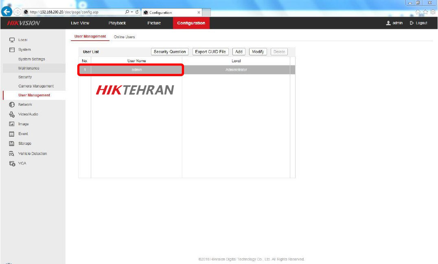The image size is (438, 264).
Task: Expand the Image section
Action: [x=24, y=124]
